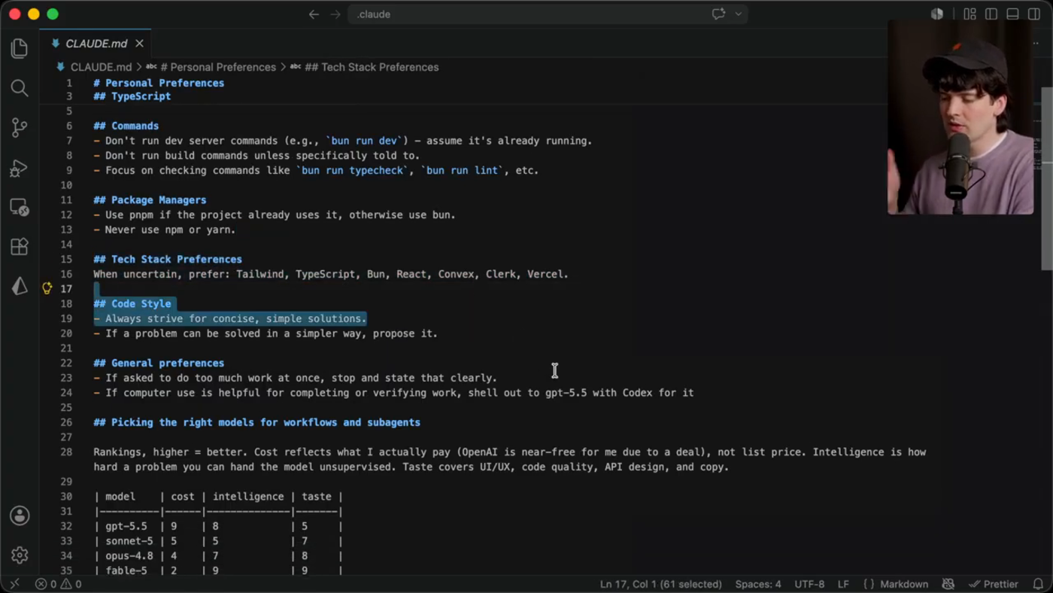Click the Prettier status bar button
This screenshot has width=1053, height=593.
point(993,584)
